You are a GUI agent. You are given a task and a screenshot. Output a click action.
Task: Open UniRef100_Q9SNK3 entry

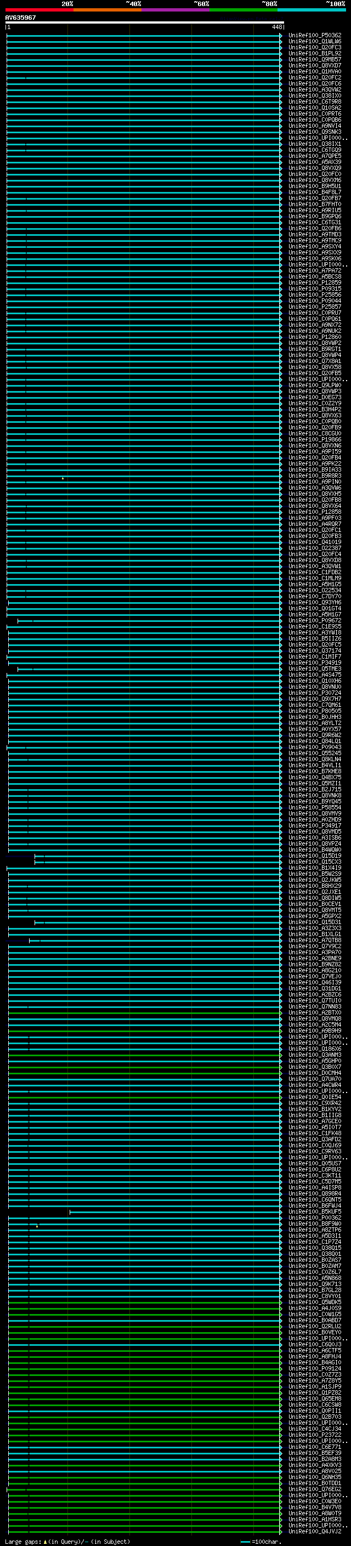pyautogui.click(x=315, y=132)
